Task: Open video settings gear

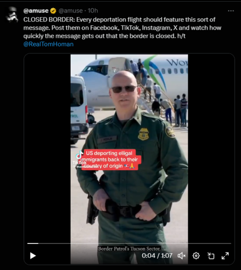Action: 196,255
